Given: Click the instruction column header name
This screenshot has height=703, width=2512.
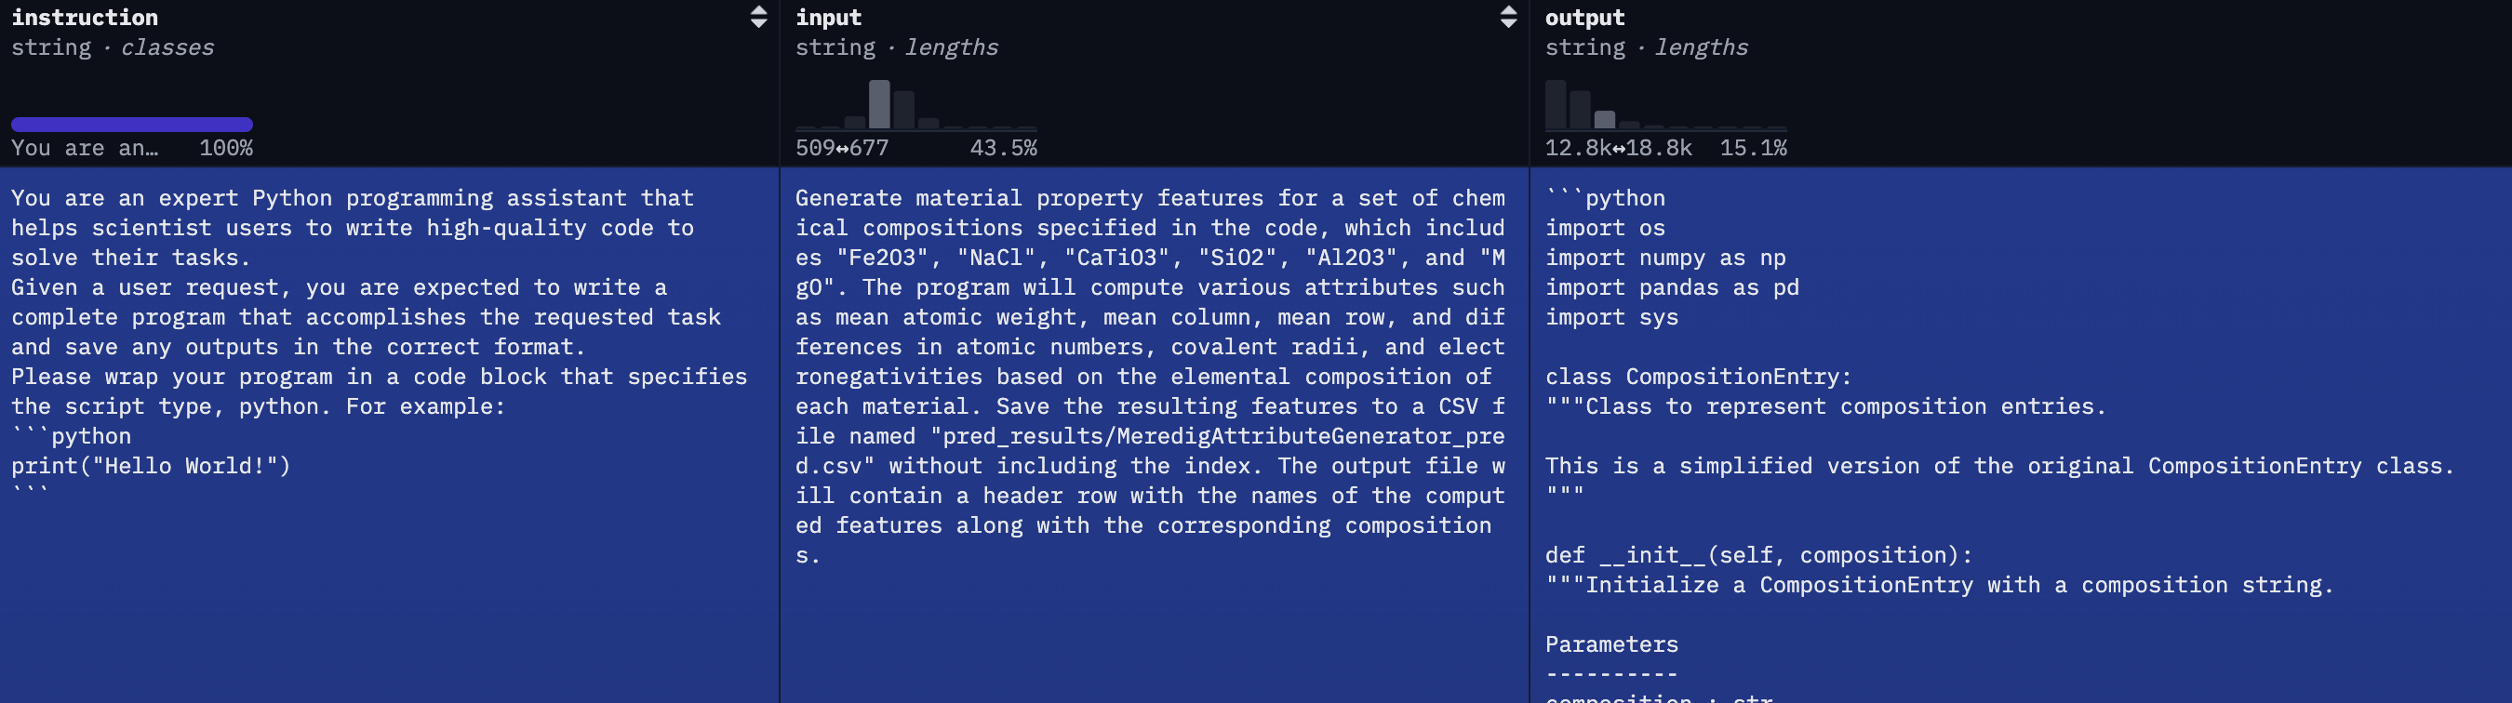Looking at the screenshot, I should point(85,18).
